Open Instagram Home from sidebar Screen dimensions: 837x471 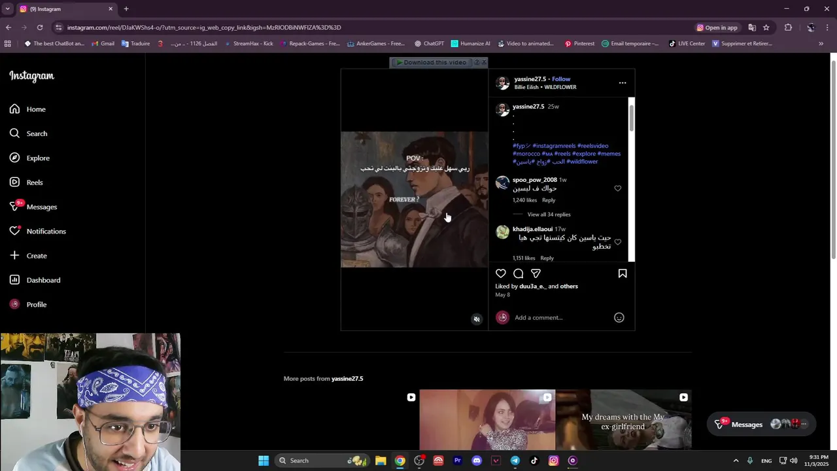pyautogui.click(x=27, y=109)
